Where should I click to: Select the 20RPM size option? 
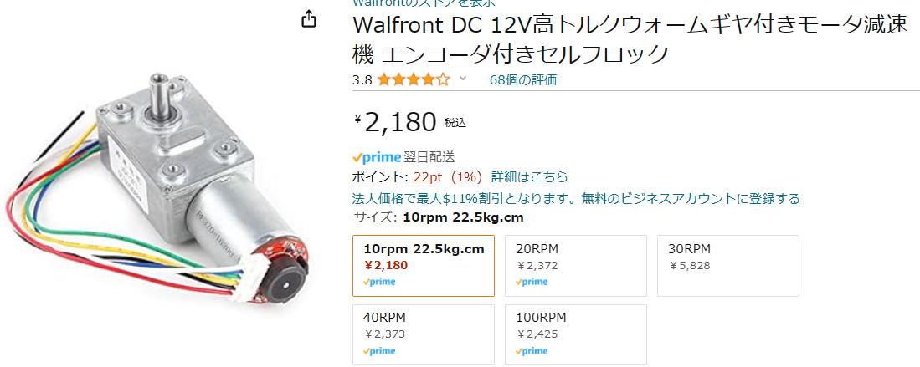[576, 266]
